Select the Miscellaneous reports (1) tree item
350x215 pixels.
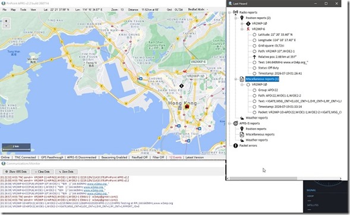pyautogui.click(x=262, y=79)
